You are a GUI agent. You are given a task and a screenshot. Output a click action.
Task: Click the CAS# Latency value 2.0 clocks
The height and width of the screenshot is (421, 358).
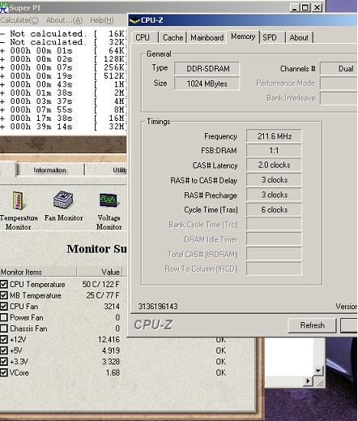click(x=274, y=165)
